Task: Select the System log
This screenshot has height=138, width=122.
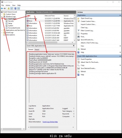Action: tap(11, 26)
